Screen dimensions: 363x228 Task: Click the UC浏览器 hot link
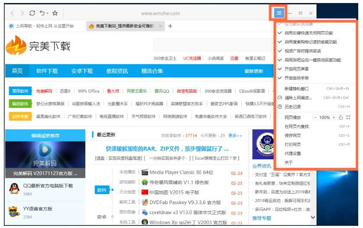192,58
